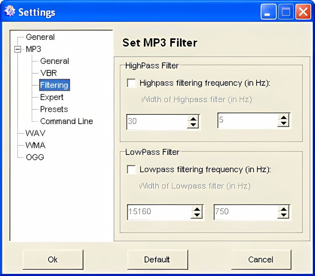Select the MP3 tree item
315x276 pixels.
point(33,49)
